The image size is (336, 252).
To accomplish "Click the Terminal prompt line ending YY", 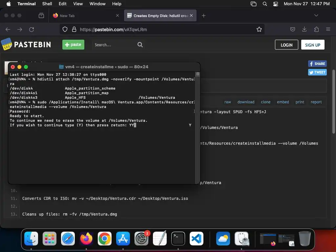I will pos(73,125).
